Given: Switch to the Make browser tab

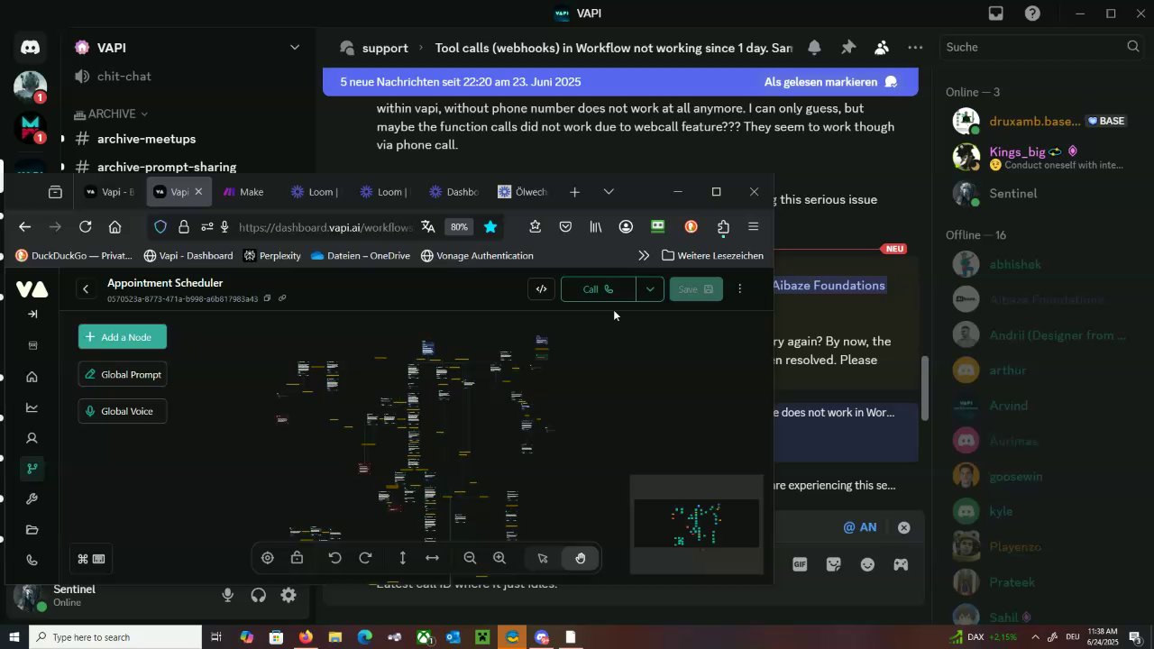Looking at the screenshot, I should point(250,192).
